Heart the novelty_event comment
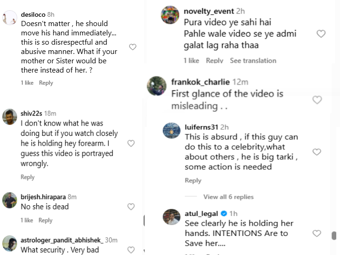The height and width of the screenshot is (255, 340). tap(320, 34)
